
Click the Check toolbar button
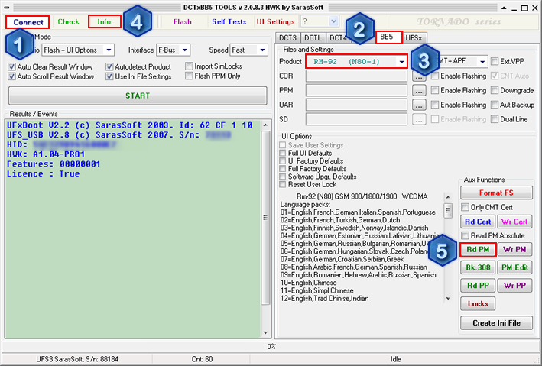point(69,21)
